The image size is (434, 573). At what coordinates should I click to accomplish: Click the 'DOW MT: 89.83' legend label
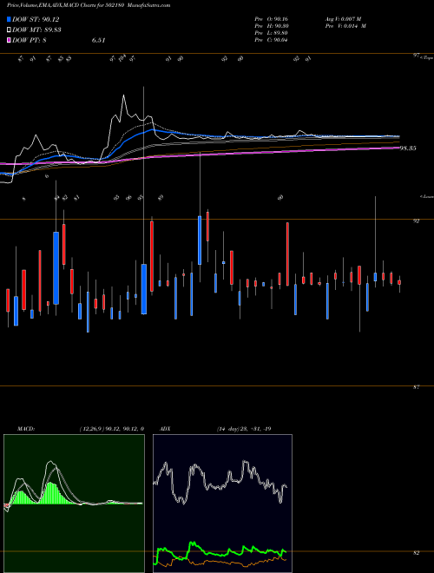(x=36, y=30)
